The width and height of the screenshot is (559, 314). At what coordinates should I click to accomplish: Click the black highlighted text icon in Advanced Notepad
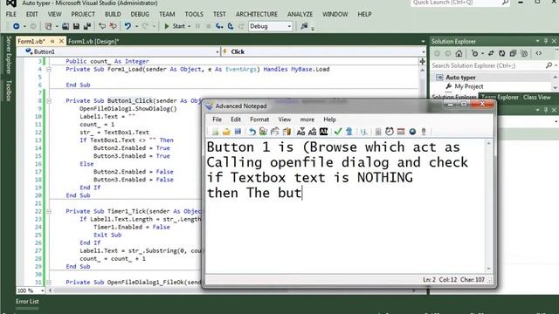coord(324,132)
